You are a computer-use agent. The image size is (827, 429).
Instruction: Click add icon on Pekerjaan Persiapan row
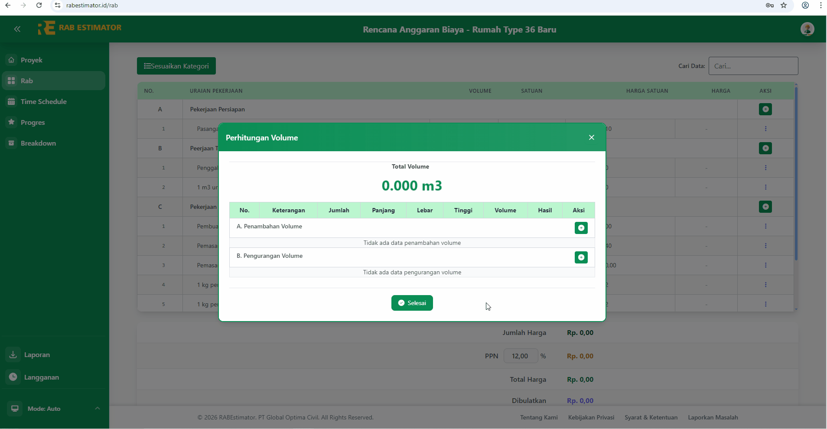tap(765, 109)
